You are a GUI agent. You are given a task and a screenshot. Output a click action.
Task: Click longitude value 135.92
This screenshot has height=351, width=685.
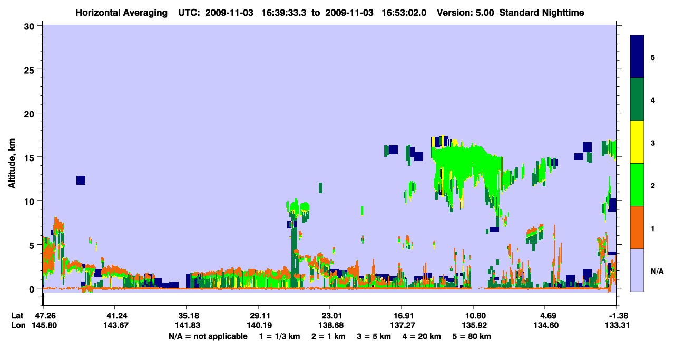pos(473,325)
